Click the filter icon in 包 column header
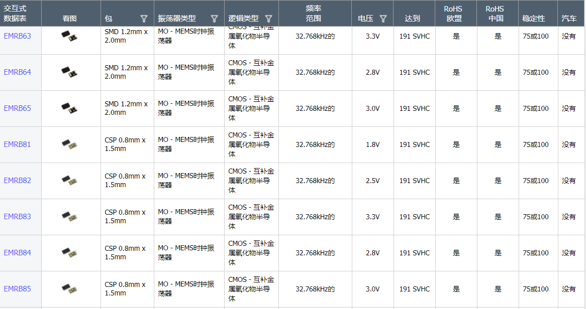 144,19
